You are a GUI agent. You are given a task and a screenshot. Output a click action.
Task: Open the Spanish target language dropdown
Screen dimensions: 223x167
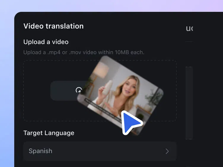point(100,151)
